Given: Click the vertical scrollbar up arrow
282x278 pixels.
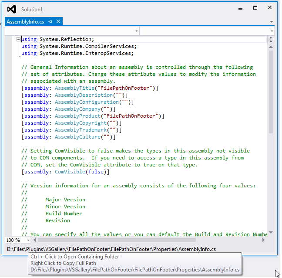Looking at the screenshot, I should pos(271,47).
